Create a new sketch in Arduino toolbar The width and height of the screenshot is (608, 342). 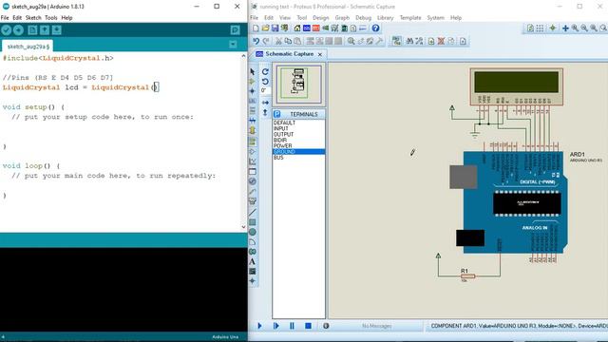click(32, 29)
